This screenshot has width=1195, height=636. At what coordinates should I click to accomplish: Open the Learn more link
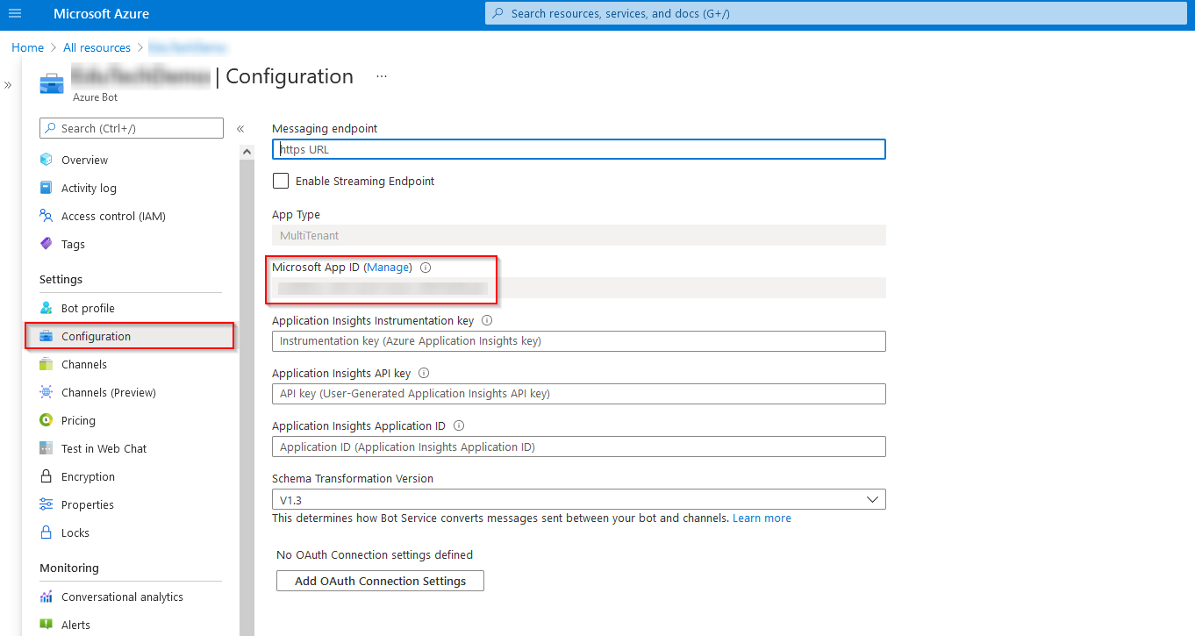(762, 518)
